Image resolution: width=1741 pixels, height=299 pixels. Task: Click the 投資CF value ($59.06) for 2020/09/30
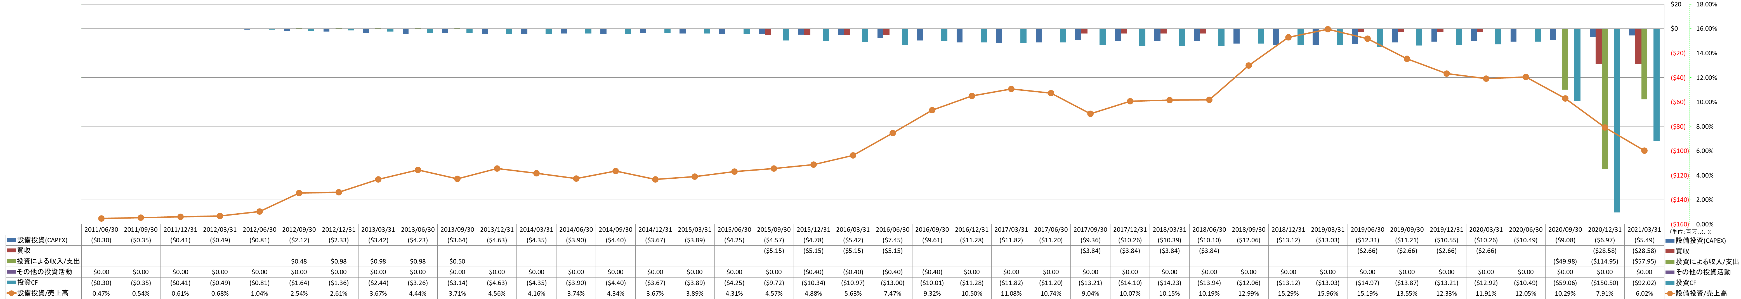1565,283
